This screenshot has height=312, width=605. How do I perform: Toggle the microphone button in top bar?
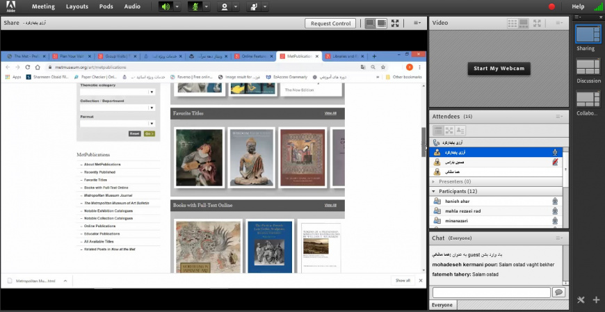[x=195, y=6]
